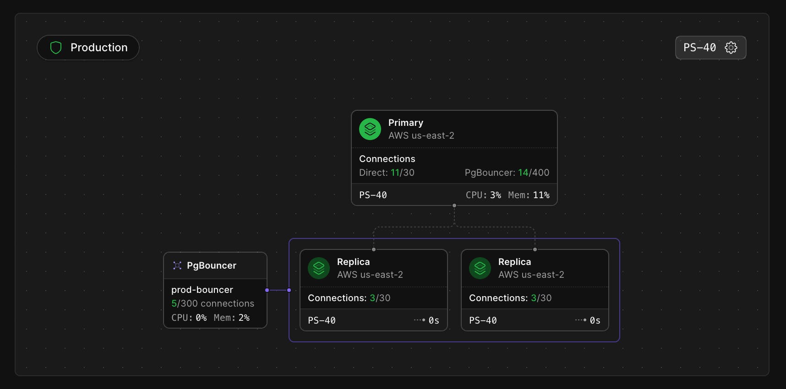Viewport: 786px width, 389px height.
Task: Click the Primary Mem: 11% stat
Action: 529,195
